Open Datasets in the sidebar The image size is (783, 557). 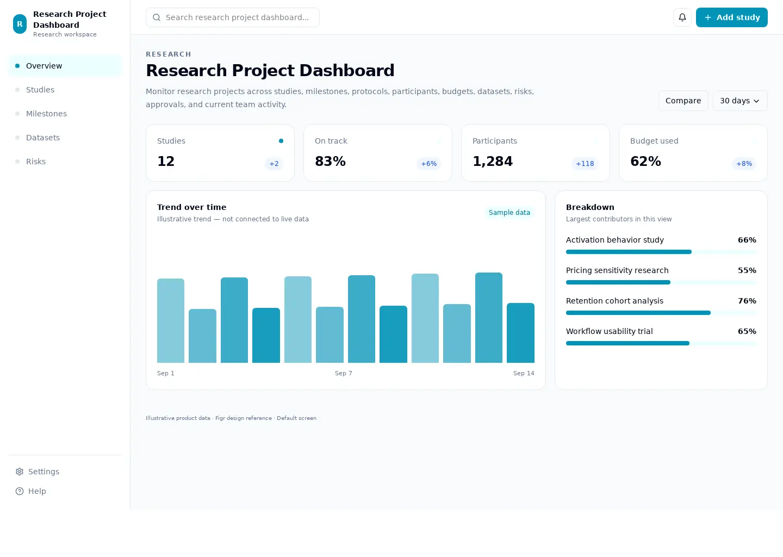65,138
